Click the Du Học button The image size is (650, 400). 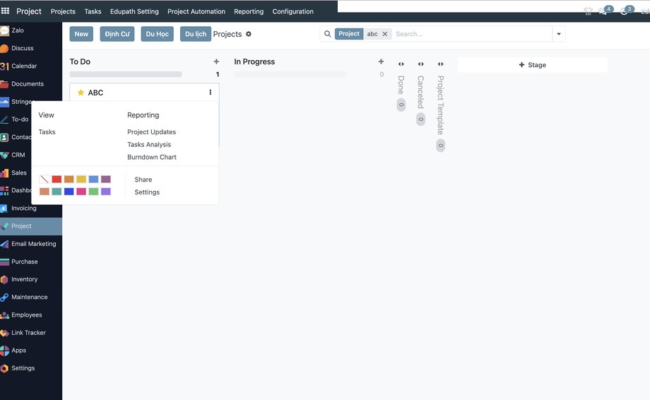point(157,34)
